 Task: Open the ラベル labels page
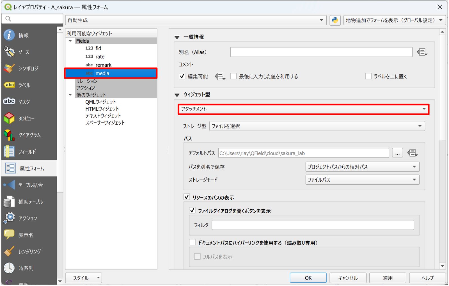[x=9, y=85]
